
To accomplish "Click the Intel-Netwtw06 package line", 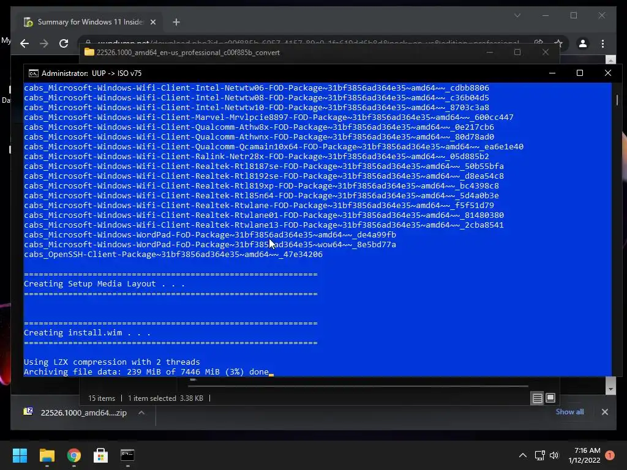I will (257, 88).
